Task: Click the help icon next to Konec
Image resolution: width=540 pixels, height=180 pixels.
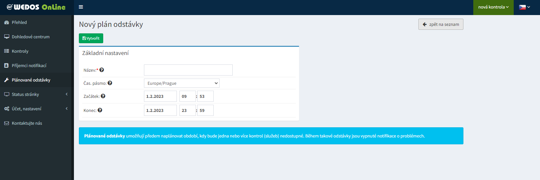Action: (100, 110)
